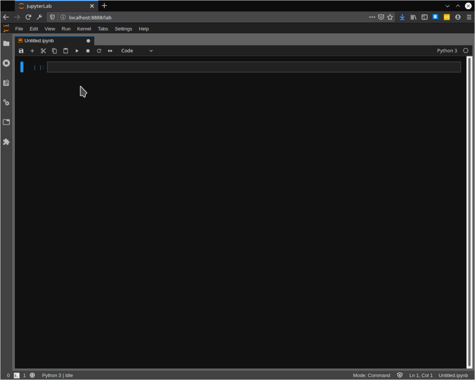Click the Save notebook icon
This screenshot has width=475, height=380.
tap(21, 51)
